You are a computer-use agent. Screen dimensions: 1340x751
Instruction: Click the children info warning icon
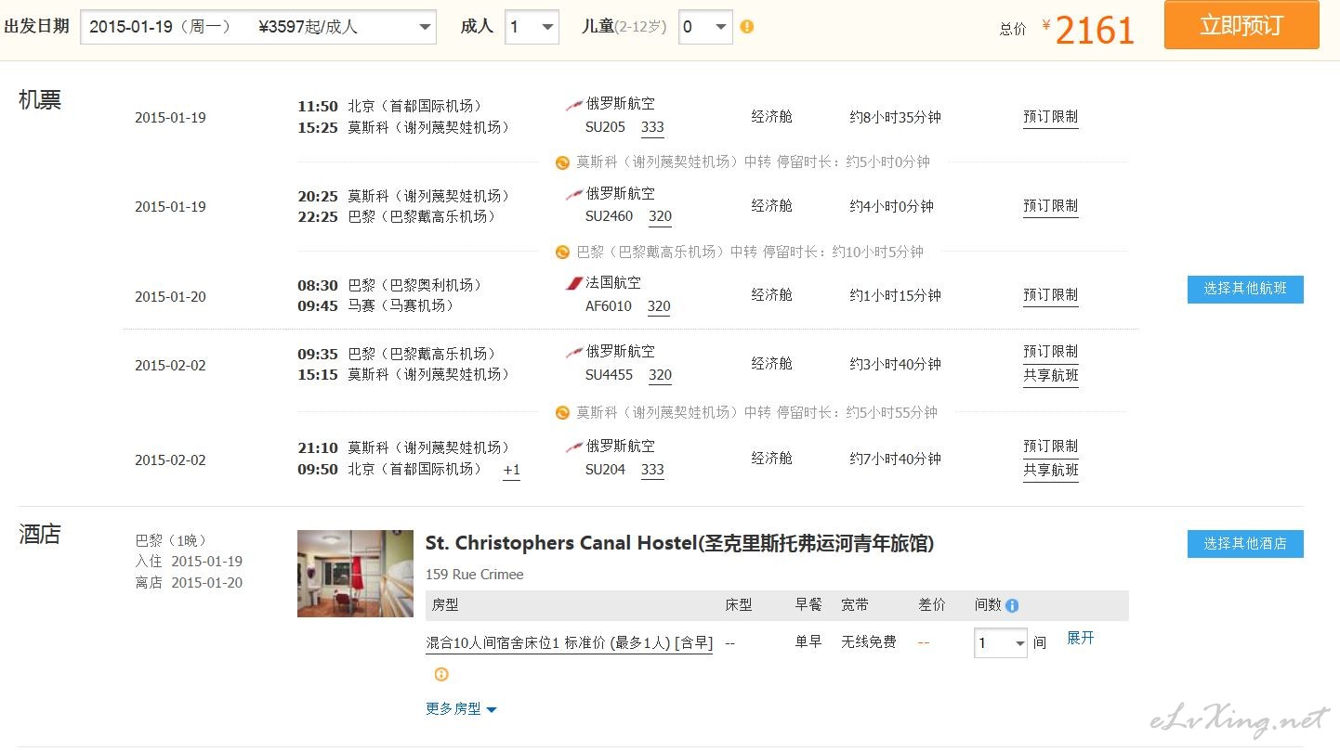pos(747,27)
